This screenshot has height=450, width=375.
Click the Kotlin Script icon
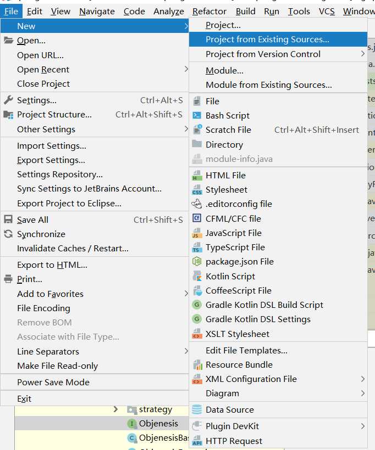pos(197,276)
